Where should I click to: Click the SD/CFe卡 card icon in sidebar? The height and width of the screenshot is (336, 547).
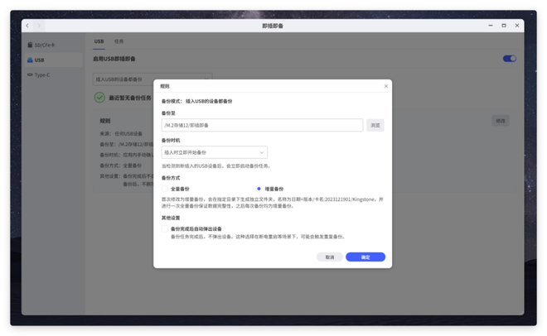tap(30, 45)
